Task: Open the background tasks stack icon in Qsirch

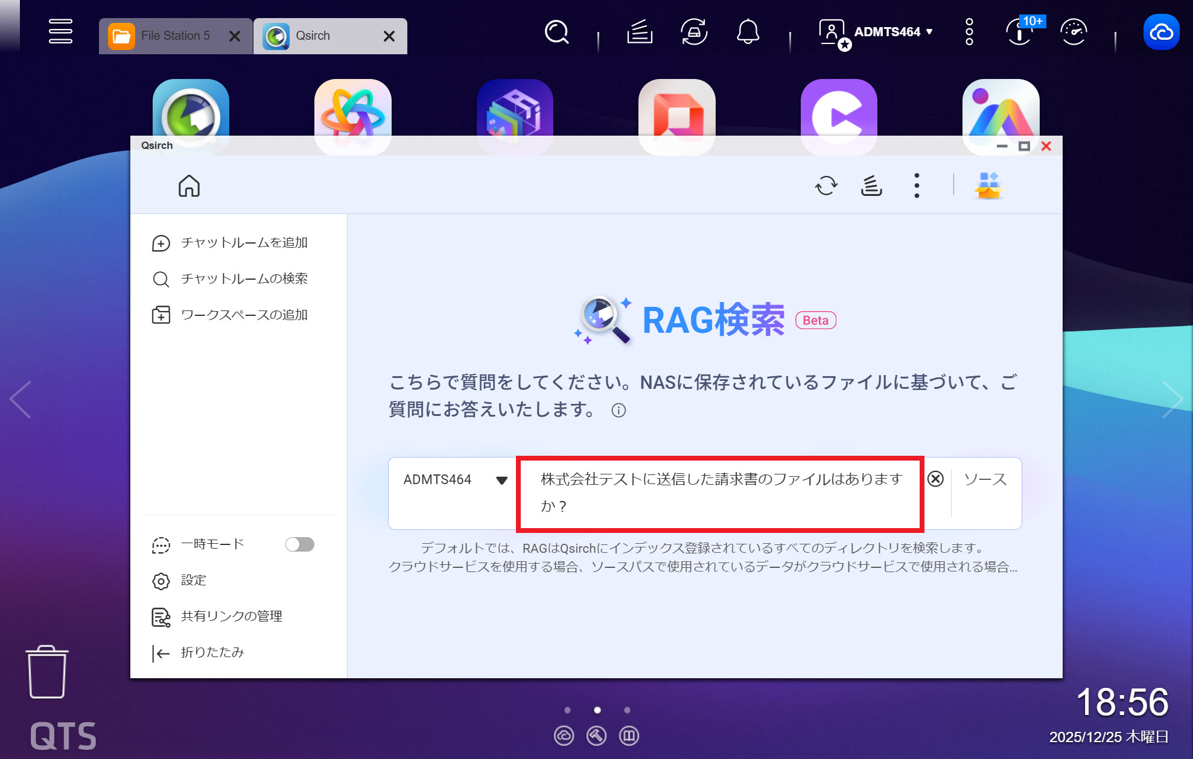Action: [x=871, y=186]
